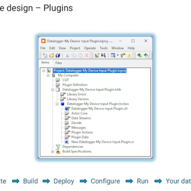Collapse the Datalogger lvlib library node
This screenshot has height=191, width=191.
click(53, 90)
